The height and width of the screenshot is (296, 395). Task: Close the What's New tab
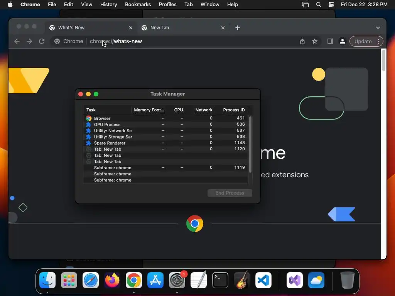click(x=131, y=28)
